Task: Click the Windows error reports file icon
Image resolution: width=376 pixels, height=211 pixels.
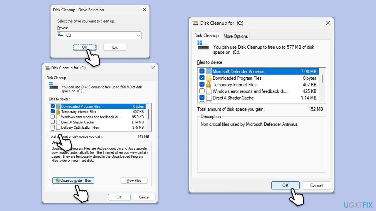Action: pos(208,91)
